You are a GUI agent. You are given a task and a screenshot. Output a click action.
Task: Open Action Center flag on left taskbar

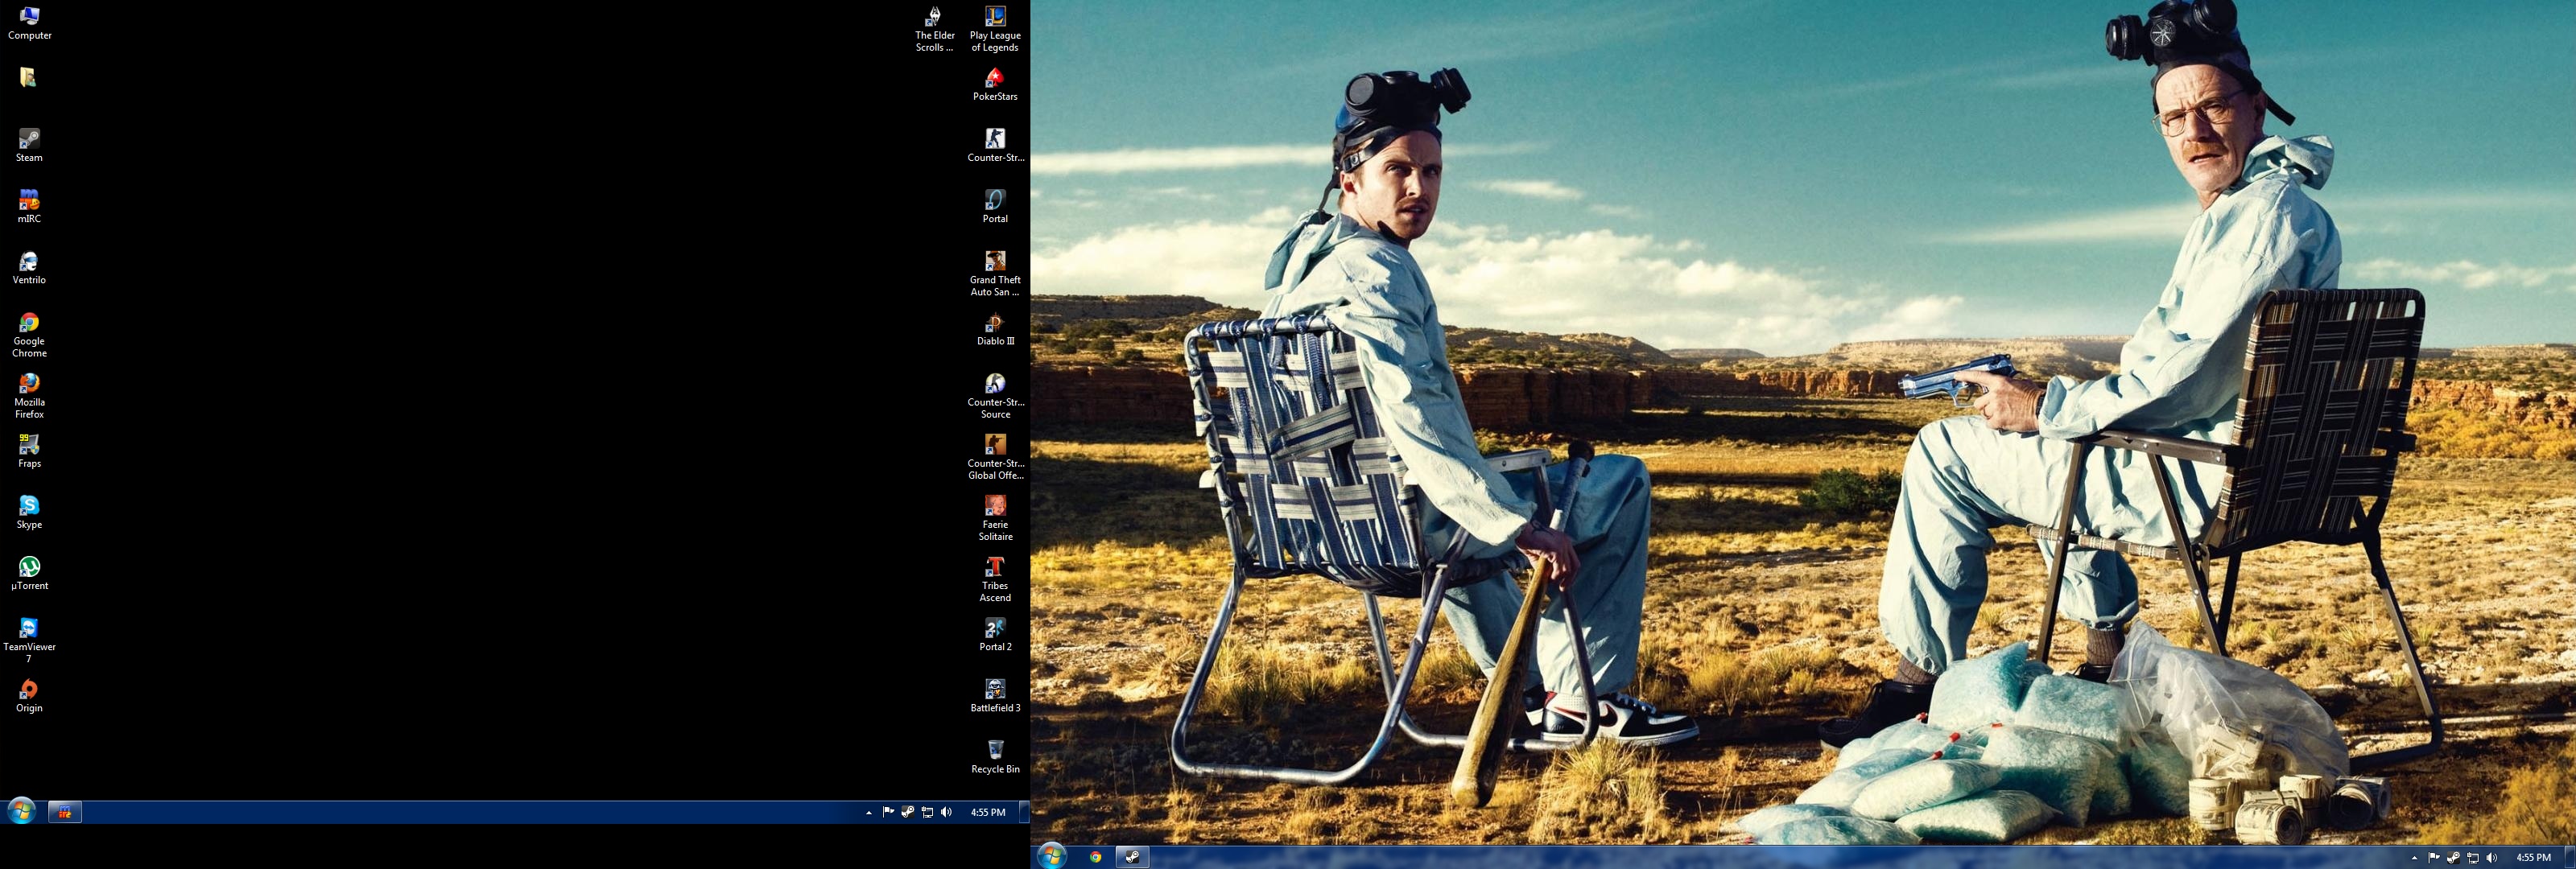[x=888, y=812]
